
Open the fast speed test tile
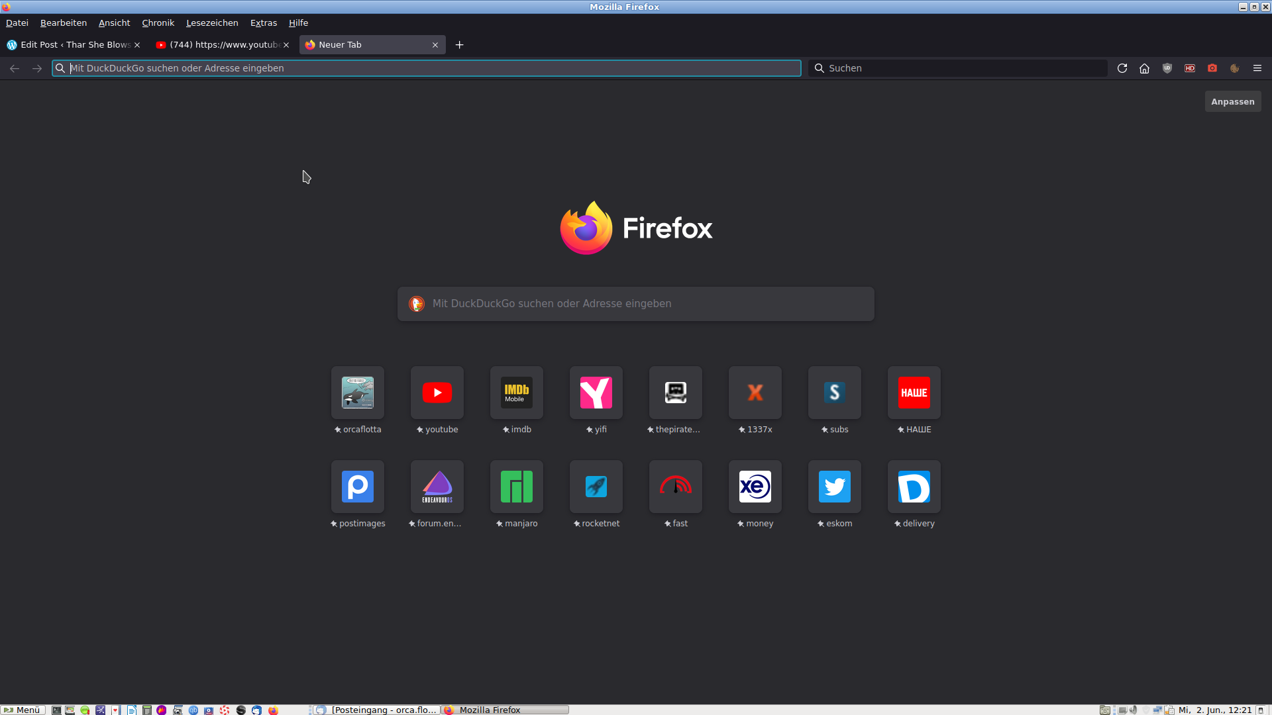point(676,487)
